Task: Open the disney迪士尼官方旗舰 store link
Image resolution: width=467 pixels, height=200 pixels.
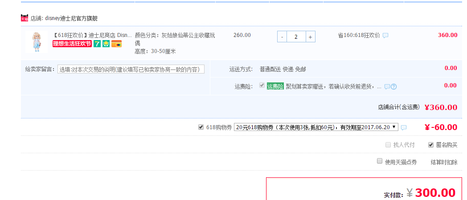Action: pos(71,18)
